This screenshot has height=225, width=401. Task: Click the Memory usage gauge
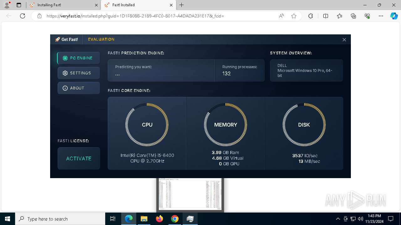(x=226, y=125)
